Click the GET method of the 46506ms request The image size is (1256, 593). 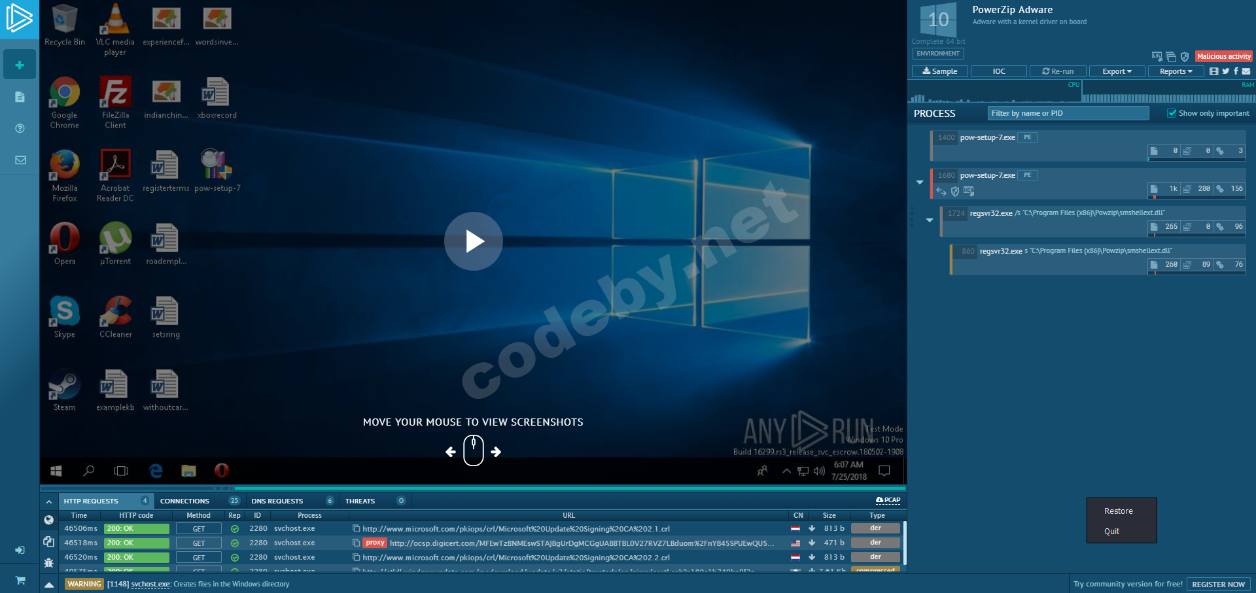click(x=199, y=529)
